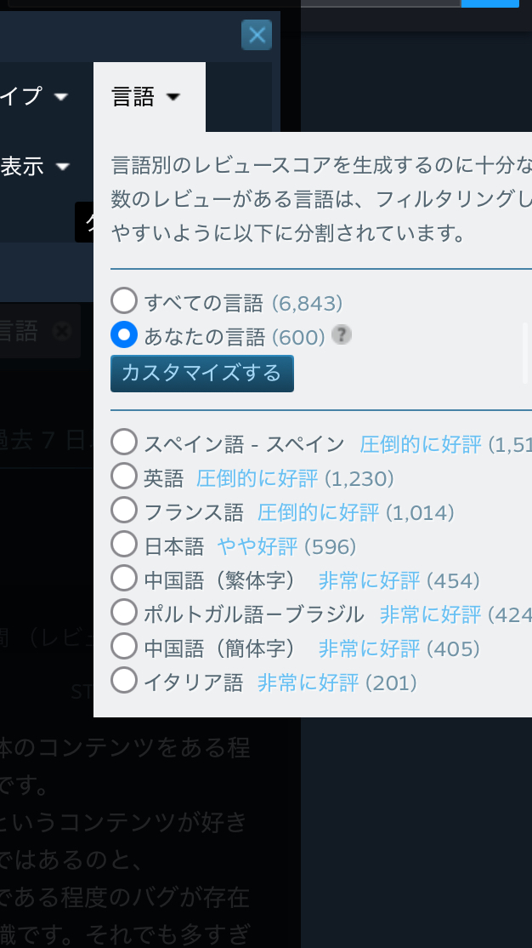Close the review filter panel
Screen dimensions: 532x948
pyautogui.click(x=256, y=35)
